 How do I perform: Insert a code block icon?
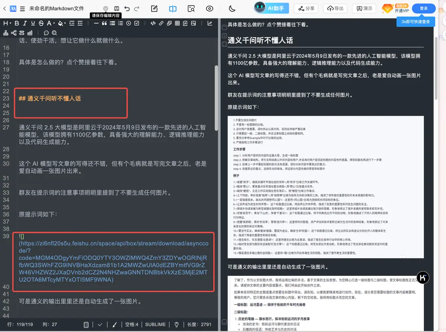coord(169,23)
